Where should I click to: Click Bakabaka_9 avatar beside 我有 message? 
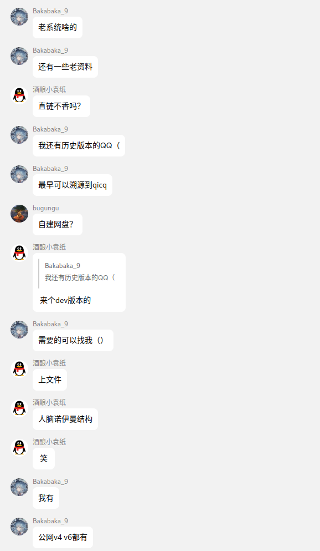[19, 487]
